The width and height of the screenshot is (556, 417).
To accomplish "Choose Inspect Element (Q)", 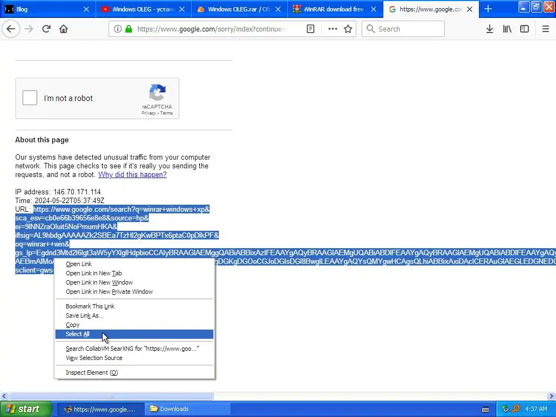I will tap(135, 372).
